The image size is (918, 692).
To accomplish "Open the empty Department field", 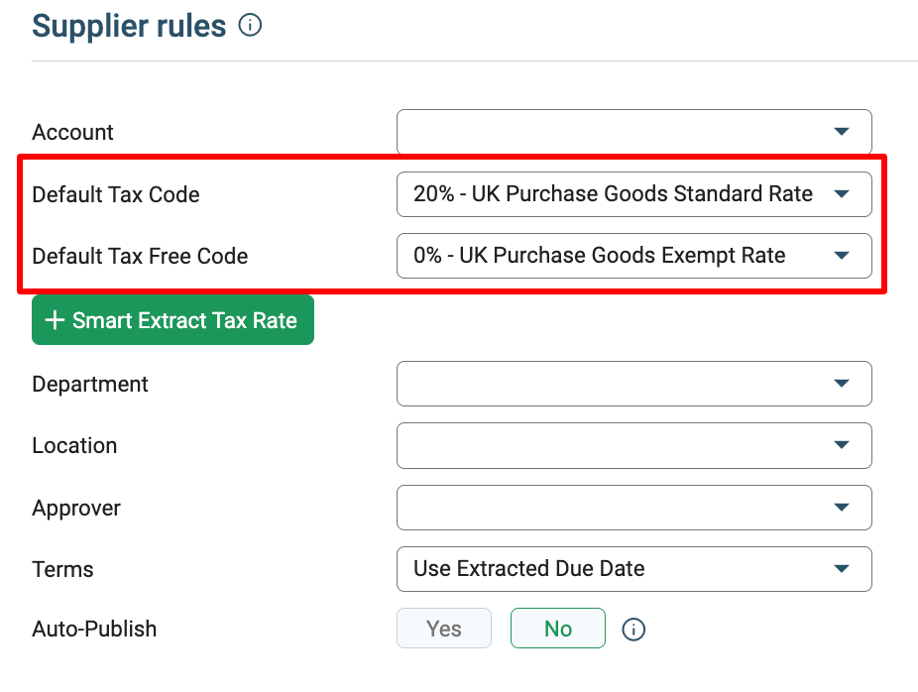I will (x=634, y=384).
